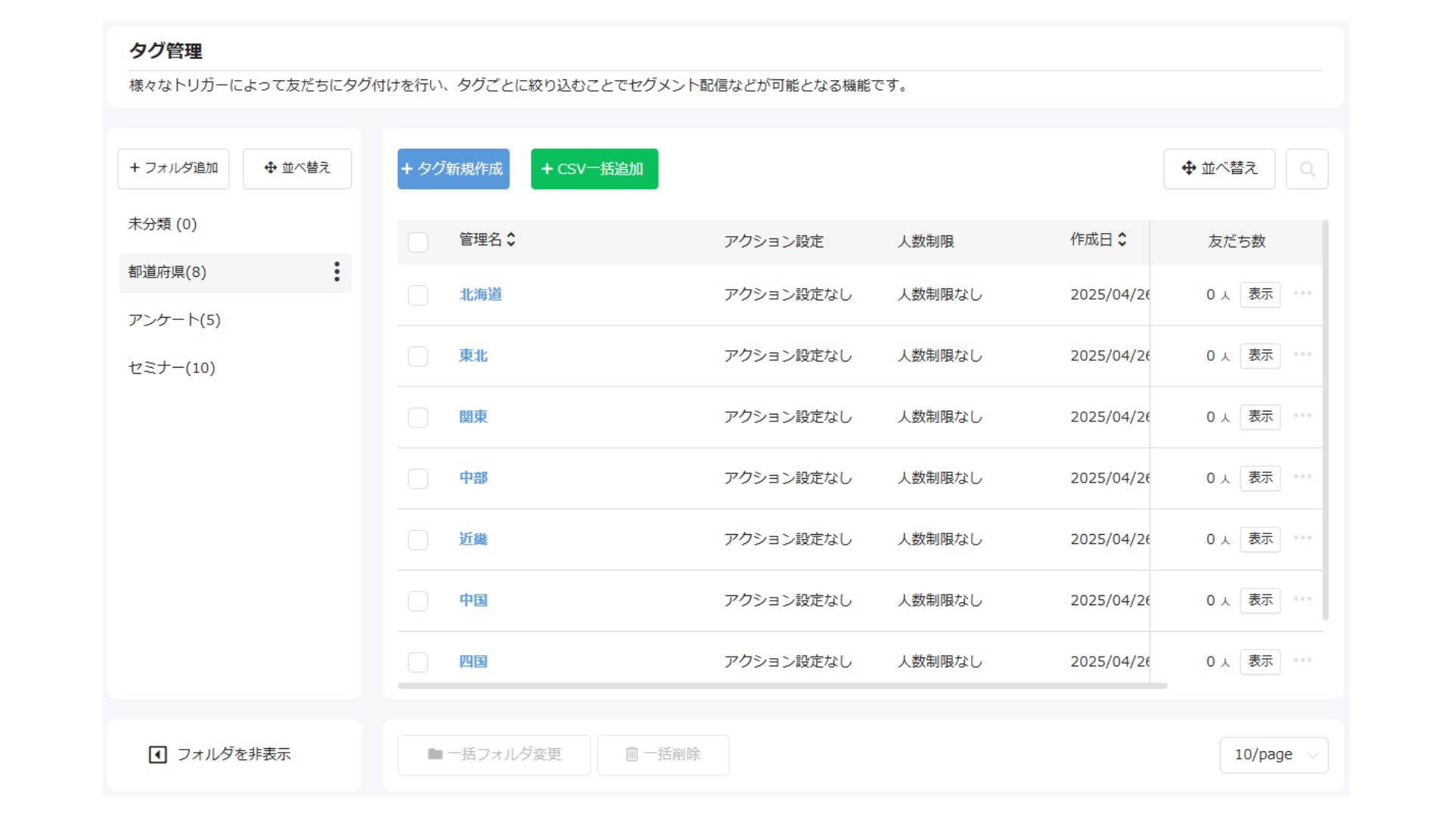Screen dimensions: 1452x817
Task: Click the タグ新規作成 button
Action: click(453, 169)
